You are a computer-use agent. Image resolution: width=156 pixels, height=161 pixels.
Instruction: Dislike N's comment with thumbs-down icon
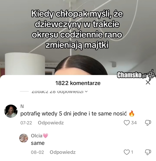point(148,123)
